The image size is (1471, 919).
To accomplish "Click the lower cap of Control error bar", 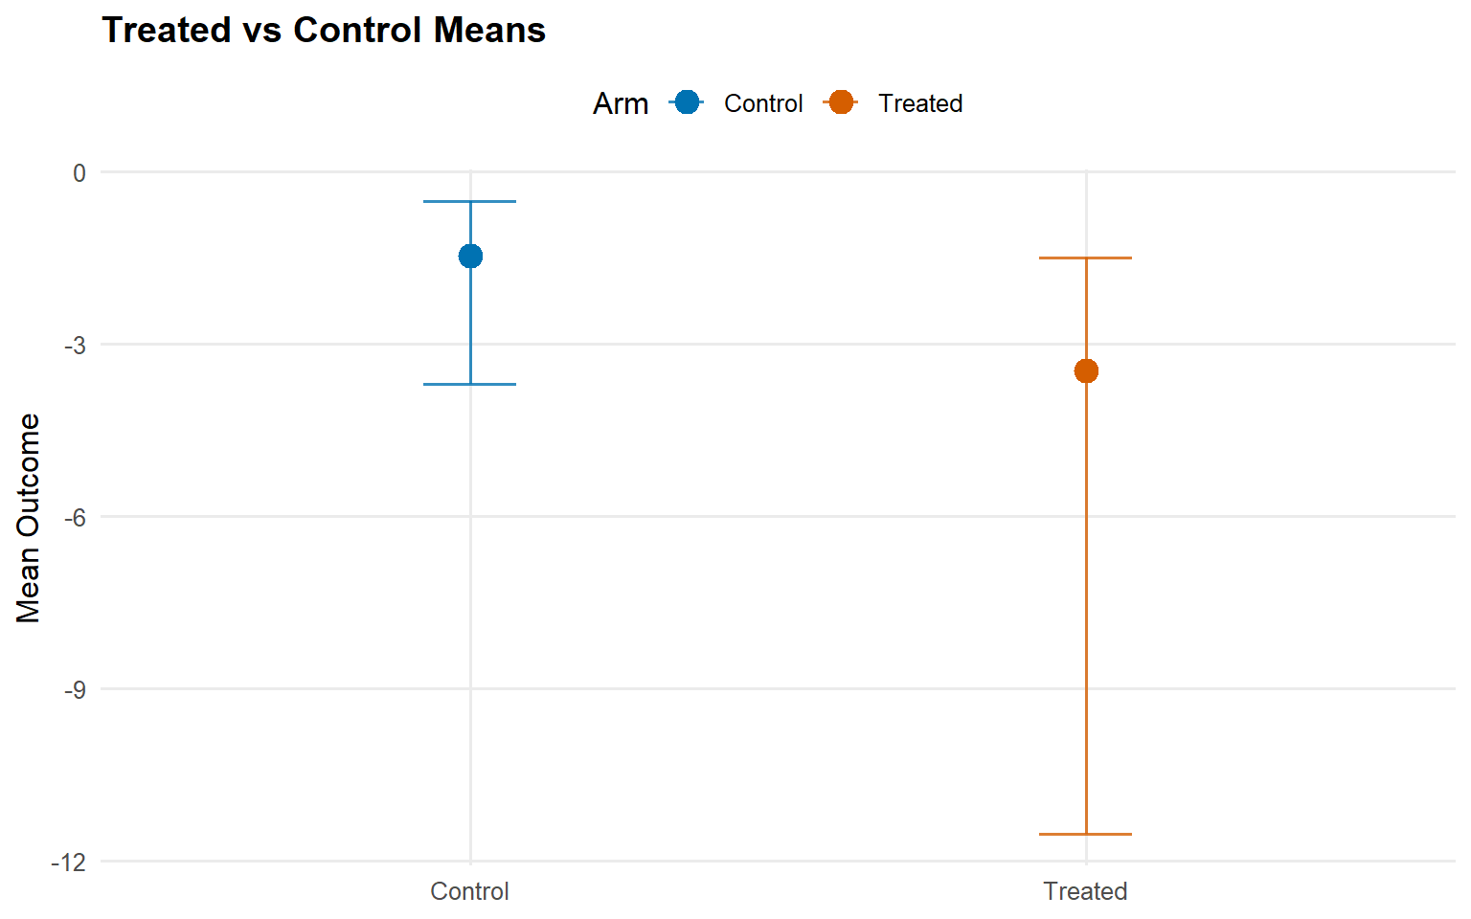I will [470, 384].
